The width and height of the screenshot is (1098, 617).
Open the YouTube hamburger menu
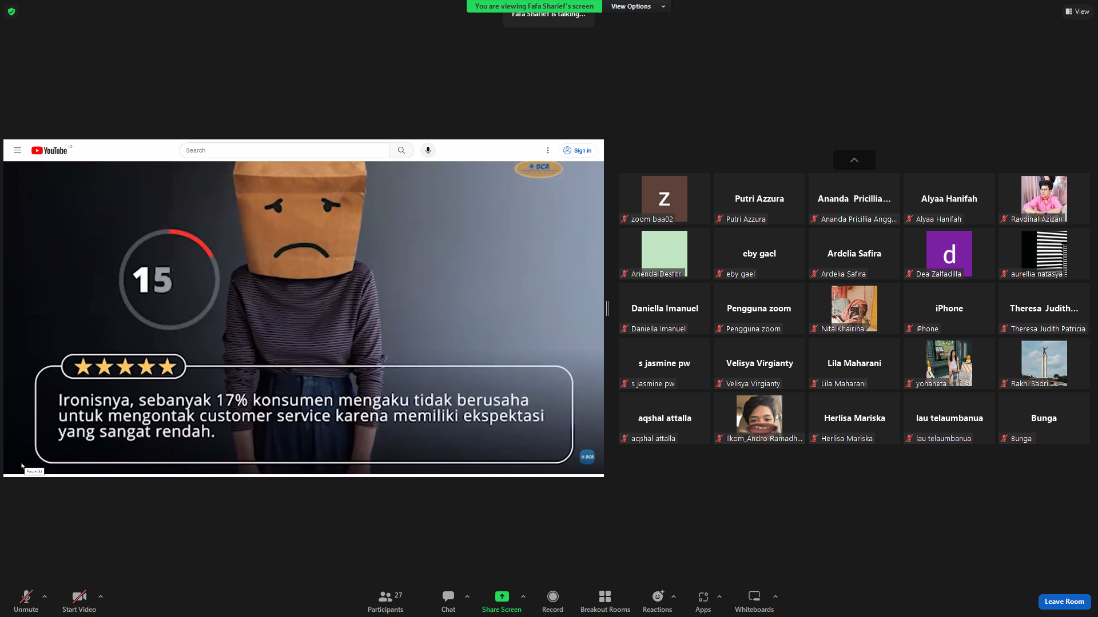coord(18,150)
